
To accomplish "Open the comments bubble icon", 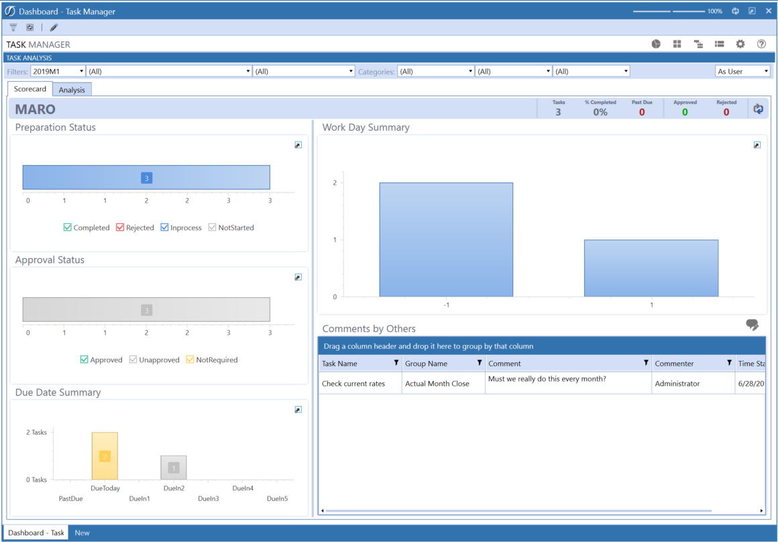I will coord(752,325).
